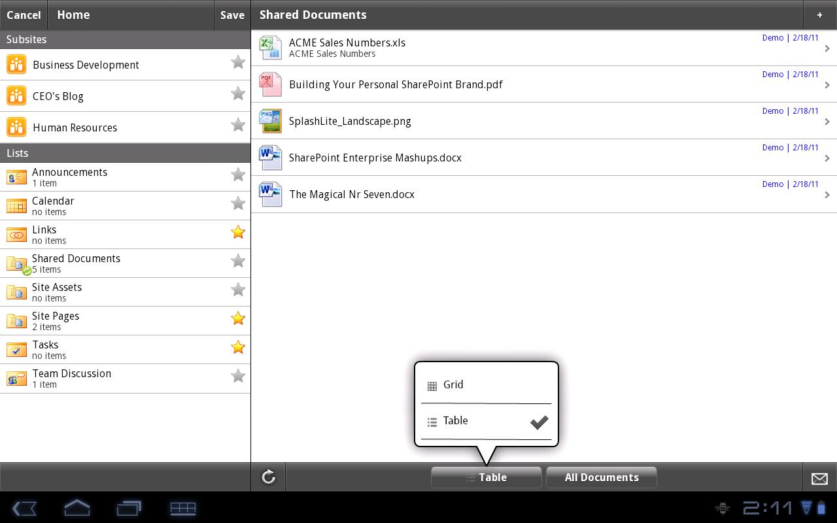
Task: Select the Announcements list name
Action: 70,172
